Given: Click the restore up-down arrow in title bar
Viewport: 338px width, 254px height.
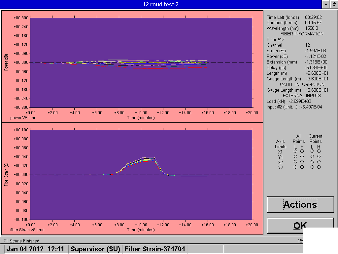Looking at the screenshot, I should click(x=334, y=4).
